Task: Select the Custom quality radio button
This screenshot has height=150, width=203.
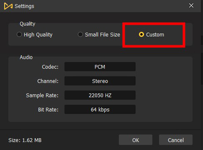Action: 141,35
